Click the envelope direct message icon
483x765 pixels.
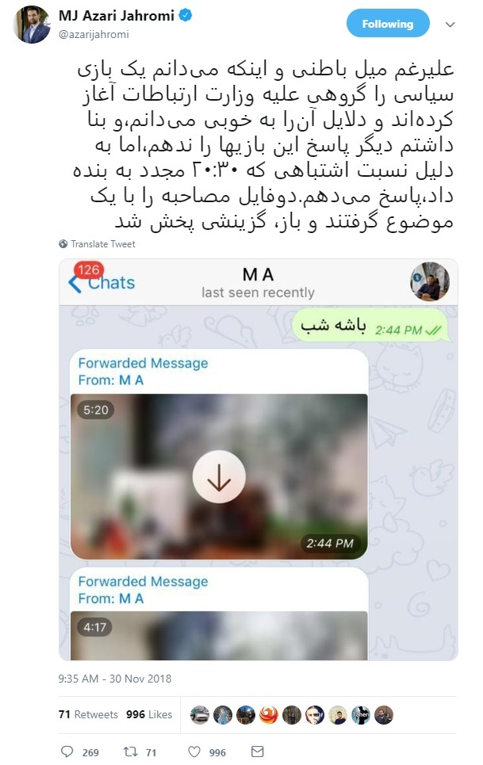pos(257,752)
